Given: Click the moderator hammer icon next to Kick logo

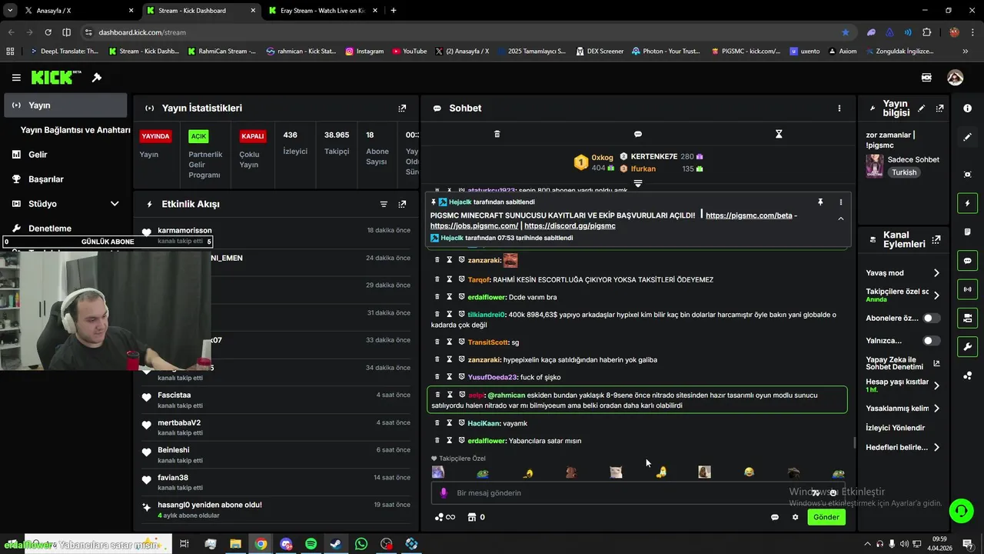Looking at the screenshot, I should click(x=97, y=78).
